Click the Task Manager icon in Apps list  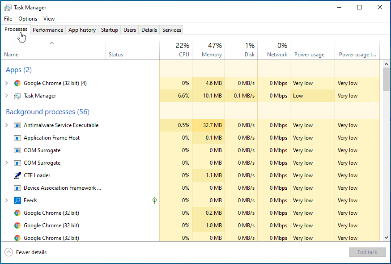click(x=17, y=96)
